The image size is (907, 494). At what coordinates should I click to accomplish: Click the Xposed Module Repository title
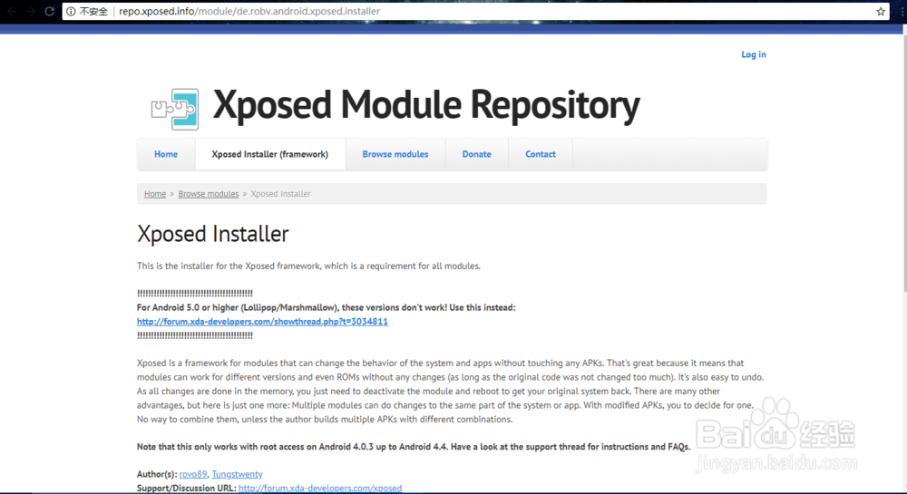coord(426,106)
